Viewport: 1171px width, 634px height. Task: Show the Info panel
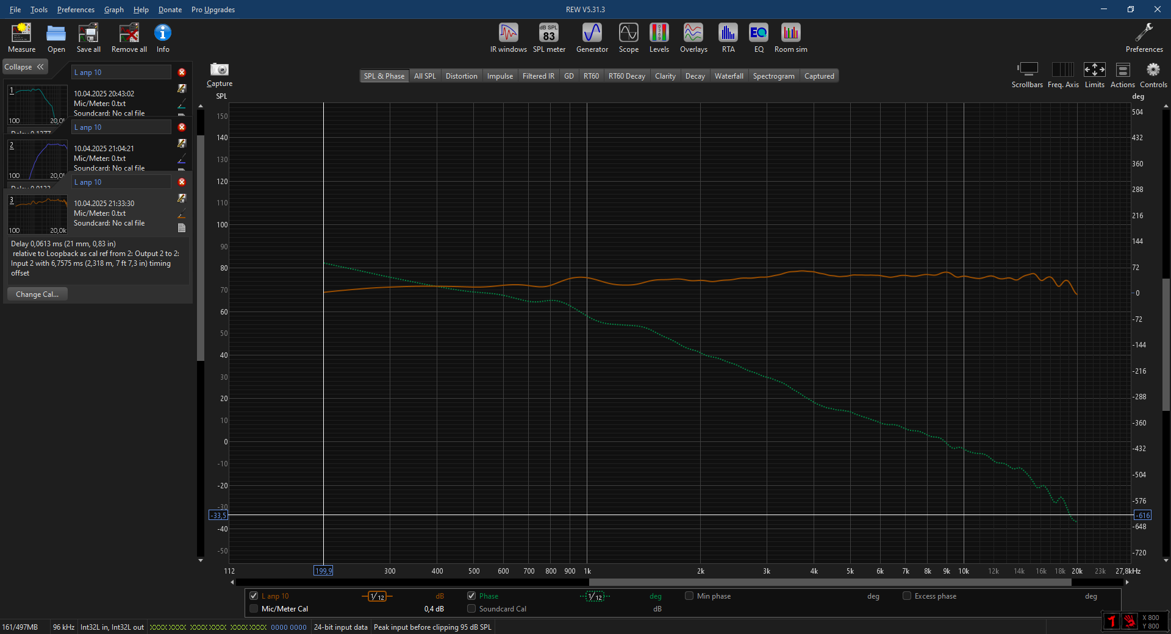(x=163, y=38)
